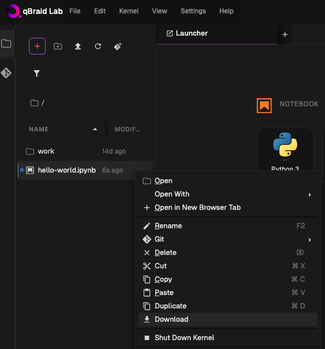Click the git clone icon in the file toolbar
This screenshot has height=349, width=325.
(x=118, y=46)
